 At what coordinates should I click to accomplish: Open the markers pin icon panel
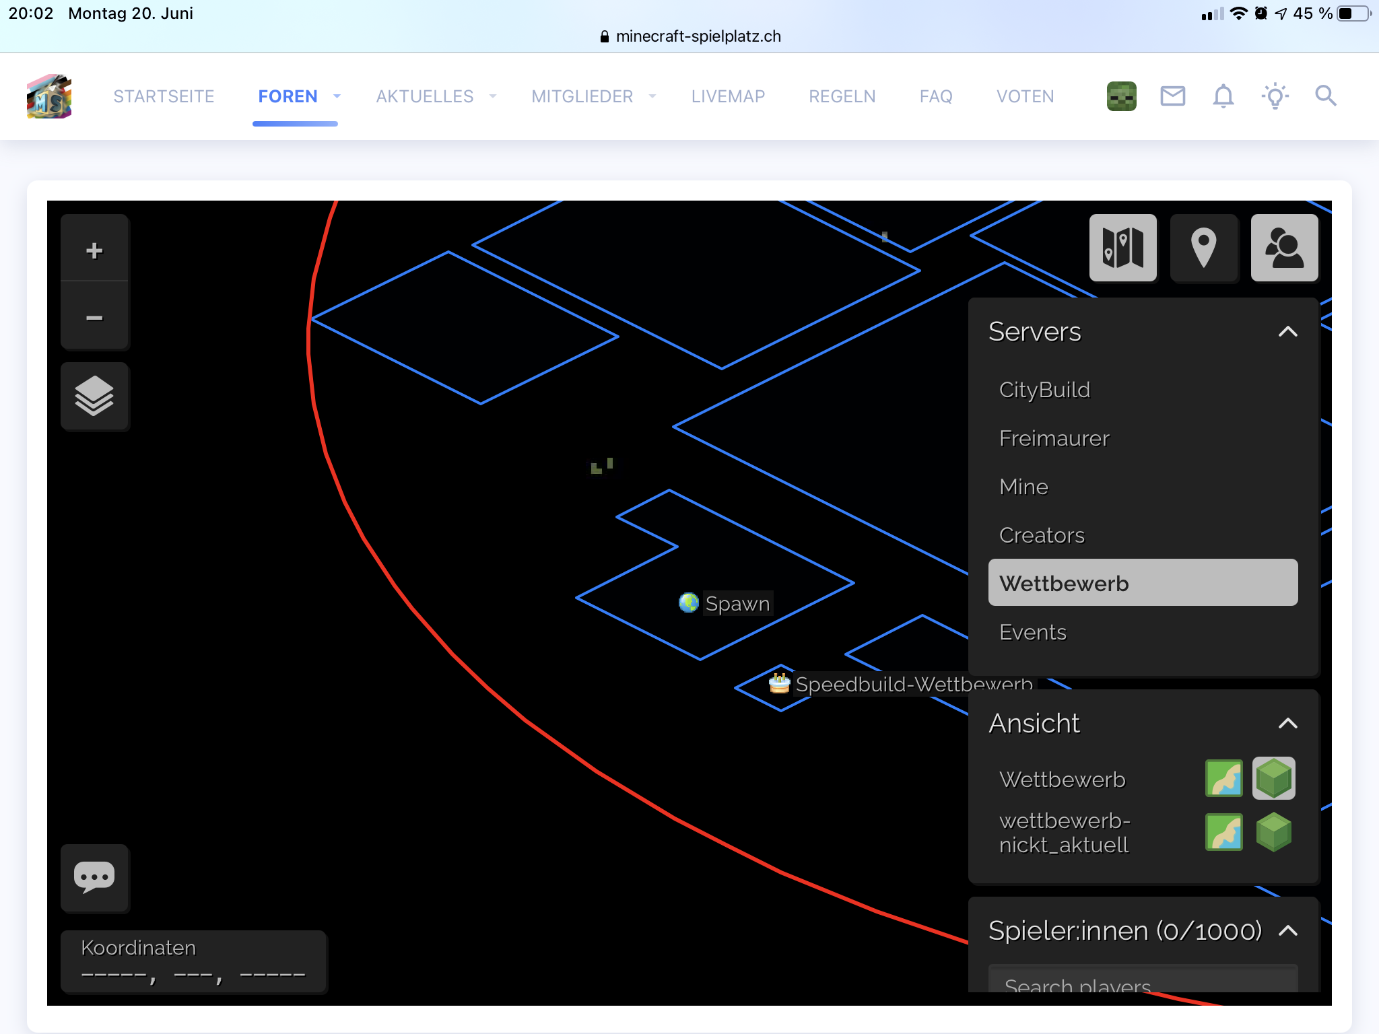coord(1203,248)
